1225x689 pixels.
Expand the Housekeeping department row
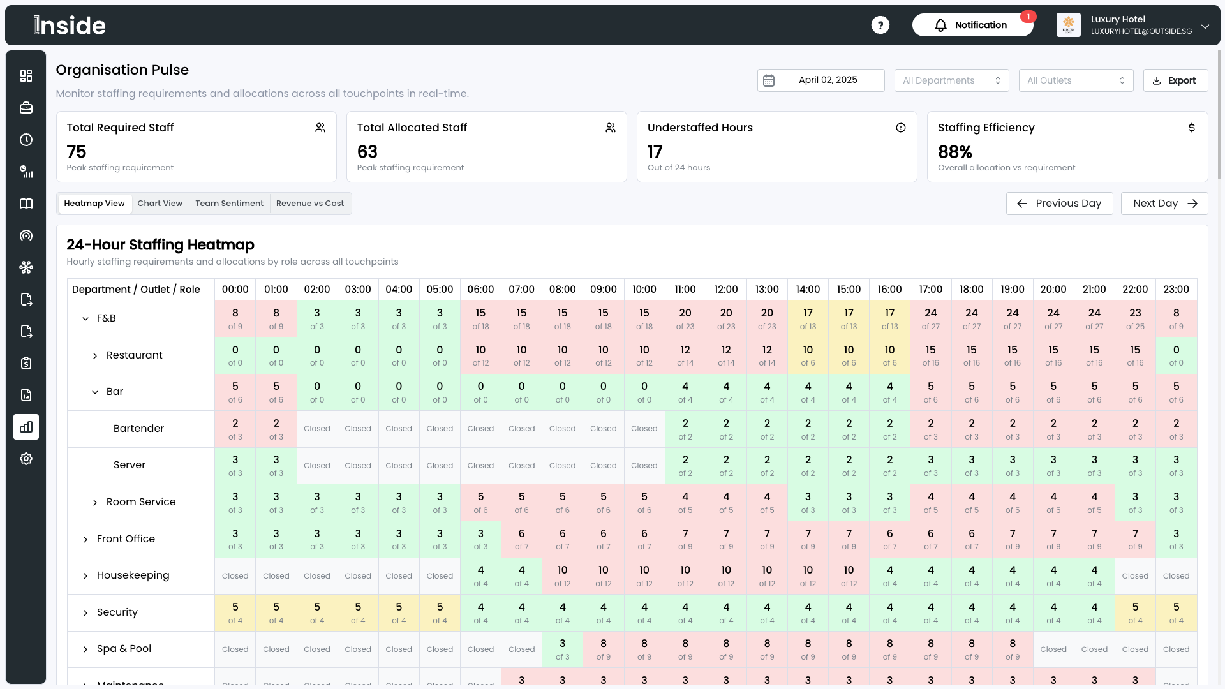[85, 575]
